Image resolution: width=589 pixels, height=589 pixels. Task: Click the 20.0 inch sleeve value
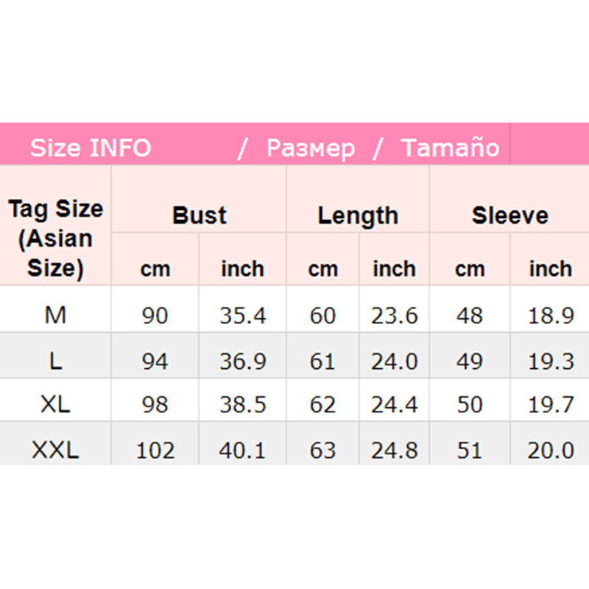coord(551,450)
